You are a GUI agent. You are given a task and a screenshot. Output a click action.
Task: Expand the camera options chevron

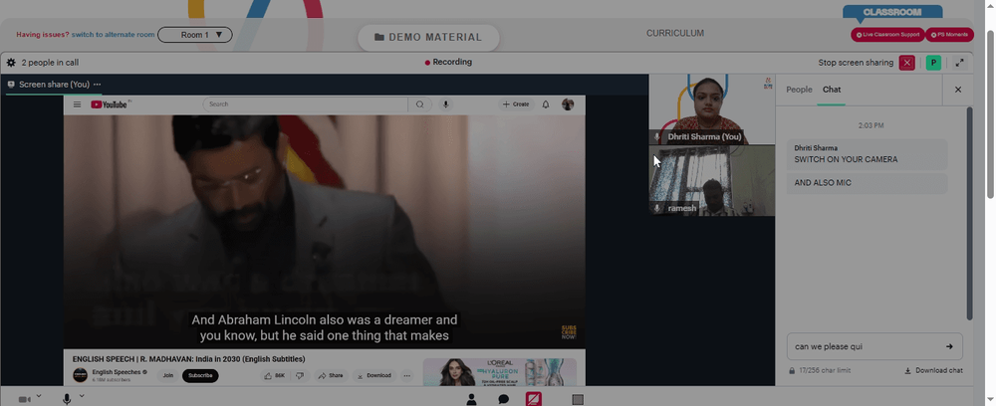39,396
